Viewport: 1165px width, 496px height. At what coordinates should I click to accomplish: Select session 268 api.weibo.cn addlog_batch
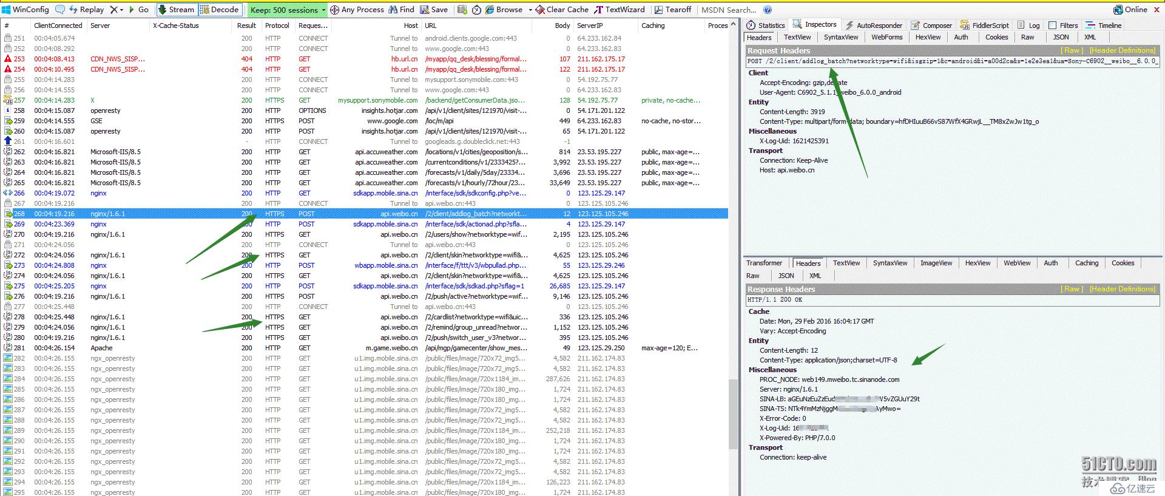point(365,214)
